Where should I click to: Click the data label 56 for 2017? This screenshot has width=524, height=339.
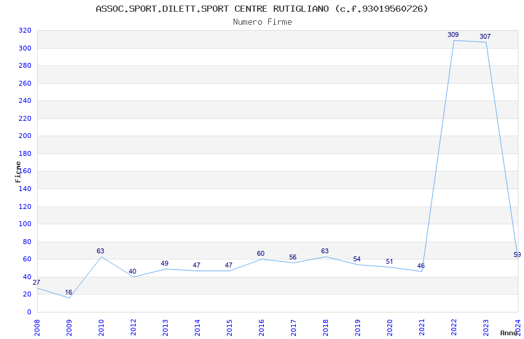tap(293, 257)
